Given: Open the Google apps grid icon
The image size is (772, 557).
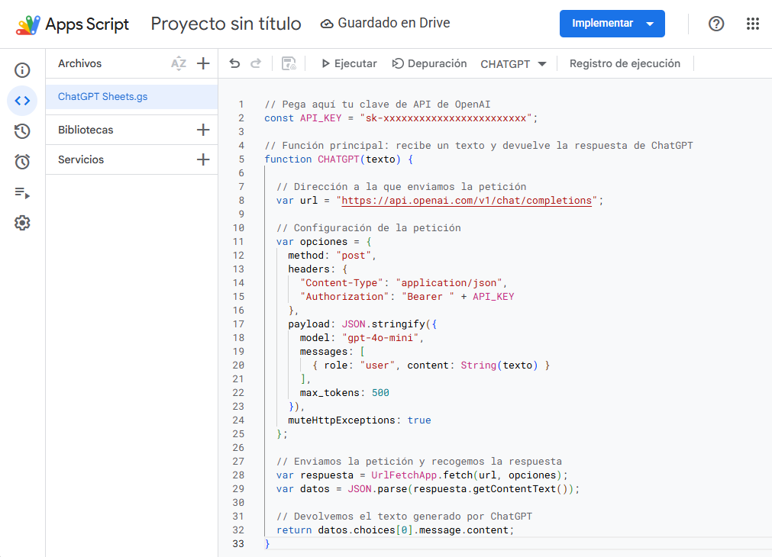Looking at the screenshot, I should click(x=753, y=24).
